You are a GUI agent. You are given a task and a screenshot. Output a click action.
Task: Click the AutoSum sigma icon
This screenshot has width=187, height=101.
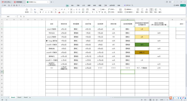coord(142,10)
